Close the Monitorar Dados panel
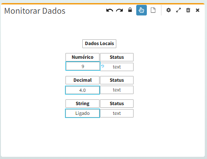Screen dimensions: 207x159 click(198, 10)
